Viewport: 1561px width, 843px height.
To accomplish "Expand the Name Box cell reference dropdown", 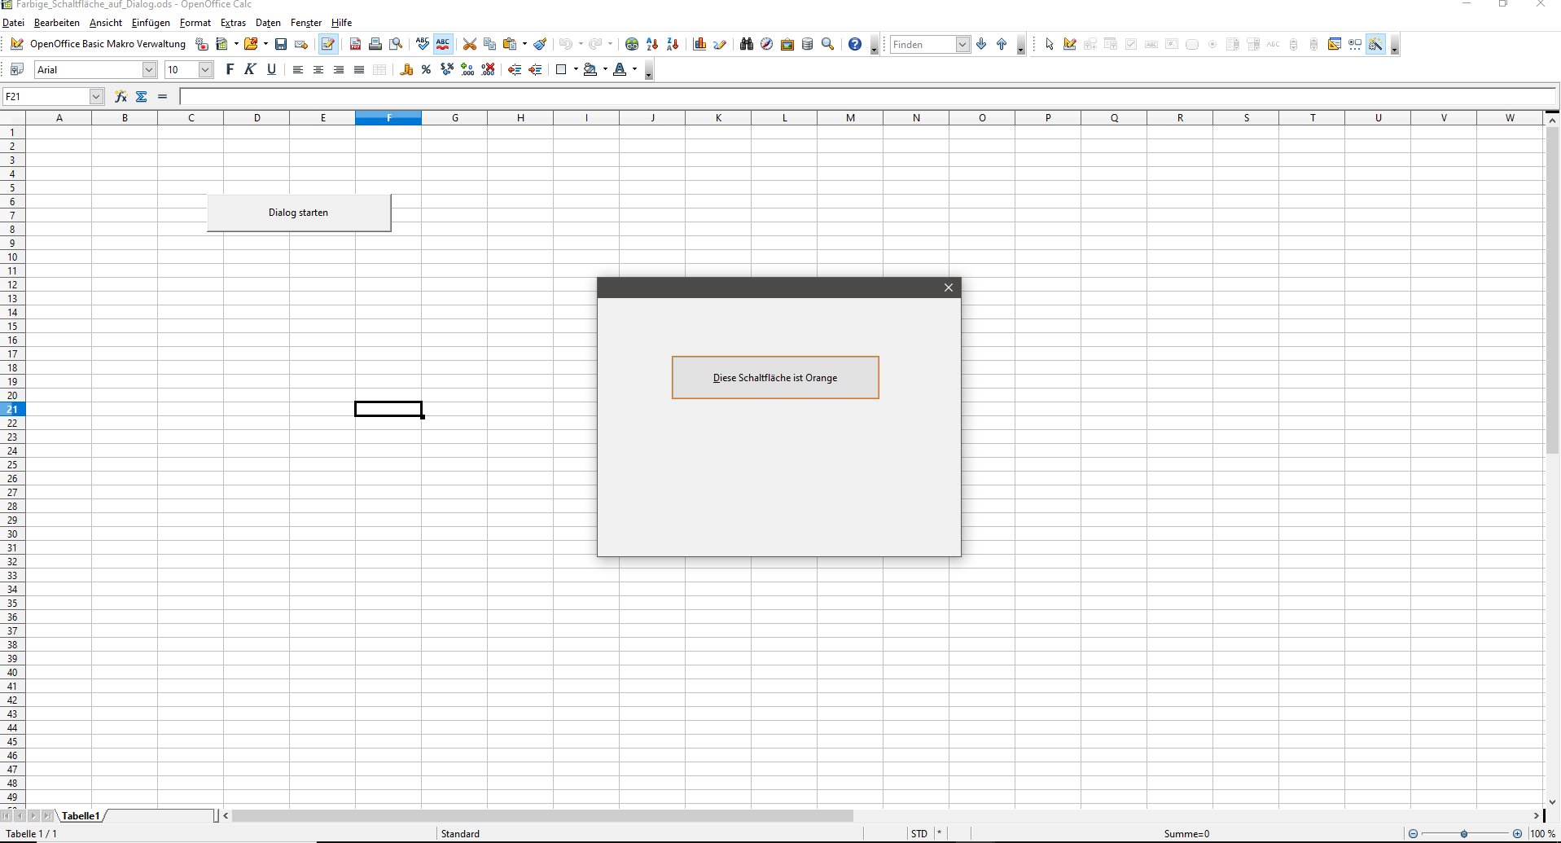I will click(x=96, y=97).
